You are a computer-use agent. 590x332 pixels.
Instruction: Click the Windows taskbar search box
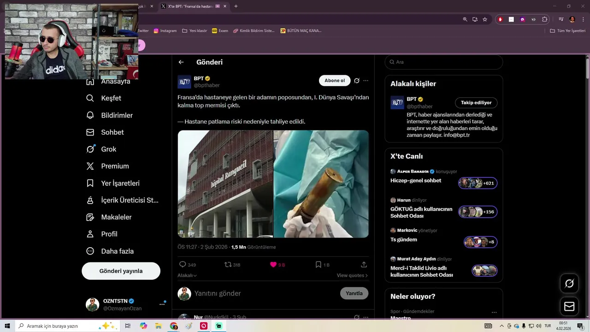coord(68,326)
